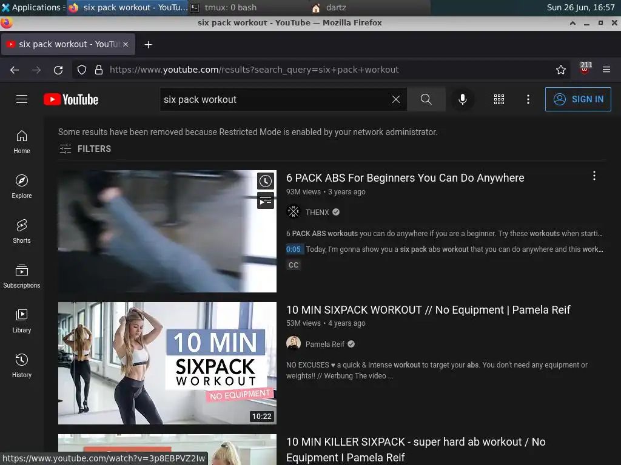This screenshot has width=621, height=465.
Task: Open a new Firefox tab
Action: pyautogui.click(x=148, y=45)
